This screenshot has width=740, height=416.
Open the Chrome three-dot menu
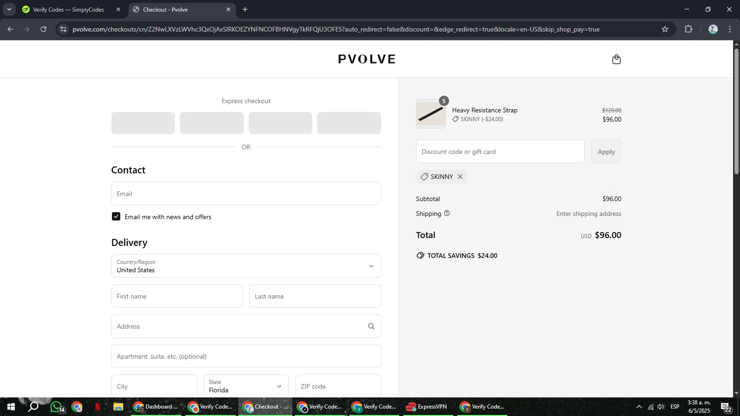coord(730,29)
